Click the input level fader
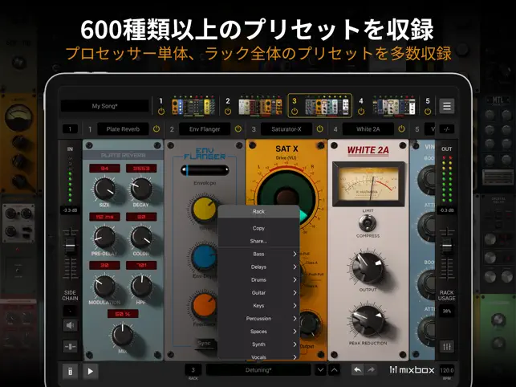Viewport: 516px width, 387px height. coord(70,246)
